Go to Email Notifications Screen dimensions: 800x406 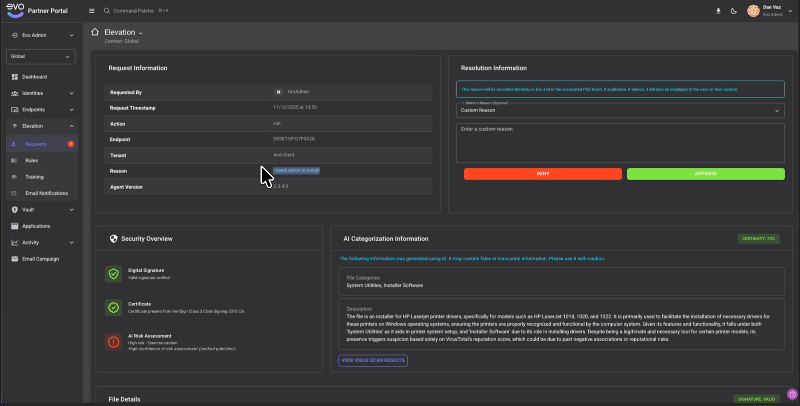click(46, 193)
